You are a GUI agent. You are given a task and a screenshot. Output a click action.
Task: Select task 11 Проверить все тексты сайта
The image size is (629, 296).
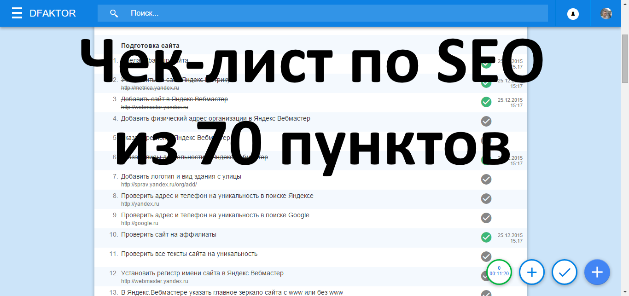pos(189,254)
